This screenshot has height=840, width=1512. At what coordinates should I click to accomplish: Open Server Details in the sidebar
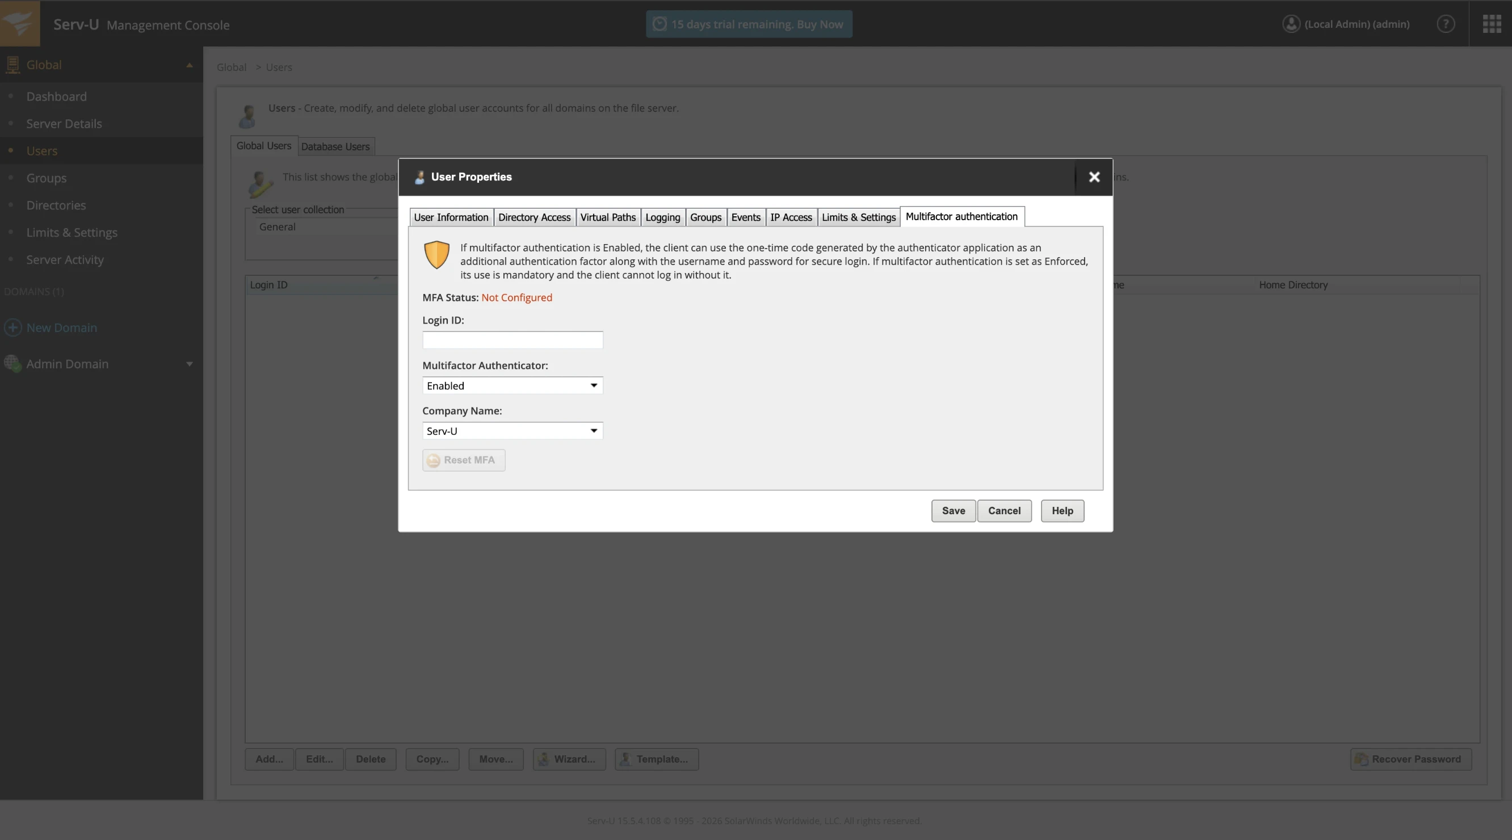[x=64, y=124]
